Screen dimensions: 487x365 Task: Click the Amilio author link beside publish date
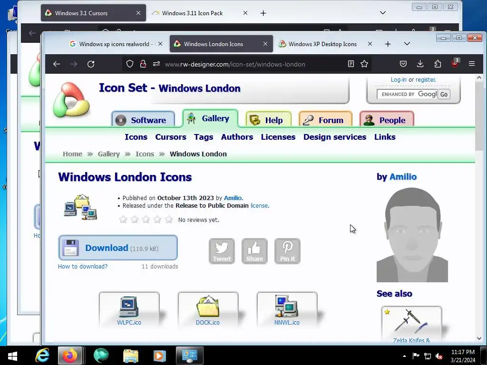pyautogui.click(x=233, y=198)
